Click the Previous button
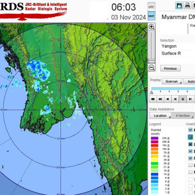This screenshot has width=195, height=195. click(171, 68)
